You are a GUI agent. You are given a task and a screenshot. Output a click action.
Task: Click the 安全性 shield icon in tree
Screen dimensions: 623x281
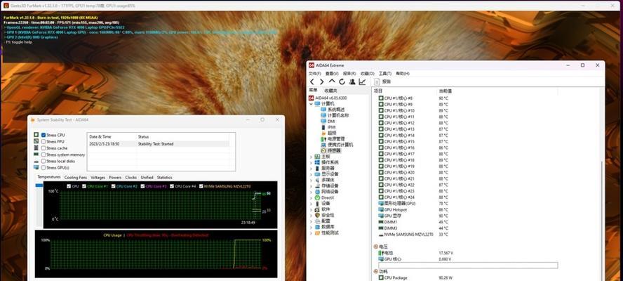317,216
